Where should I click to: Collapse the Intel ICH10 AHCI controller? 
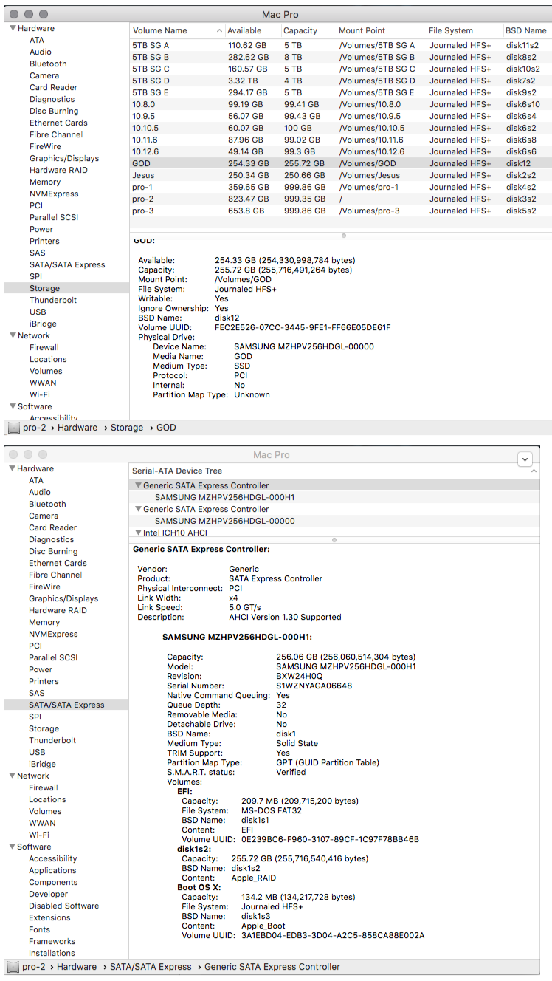tap(138, 533)
